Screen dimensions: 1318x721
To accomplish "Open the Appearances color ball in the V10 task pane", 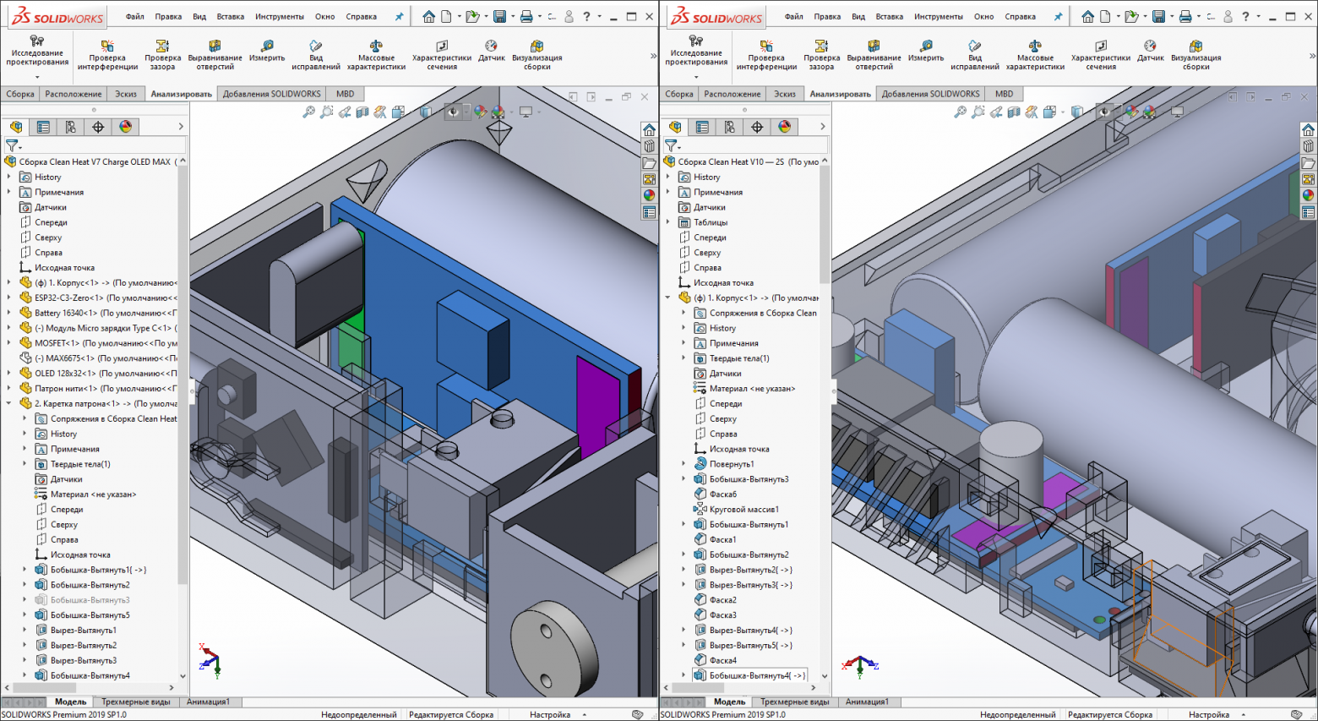I will [x=1308, y=195].
